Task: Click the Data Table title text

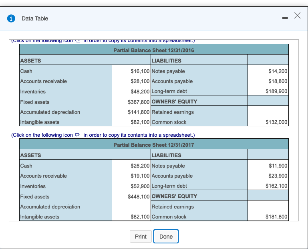Action: pos(35,18)
